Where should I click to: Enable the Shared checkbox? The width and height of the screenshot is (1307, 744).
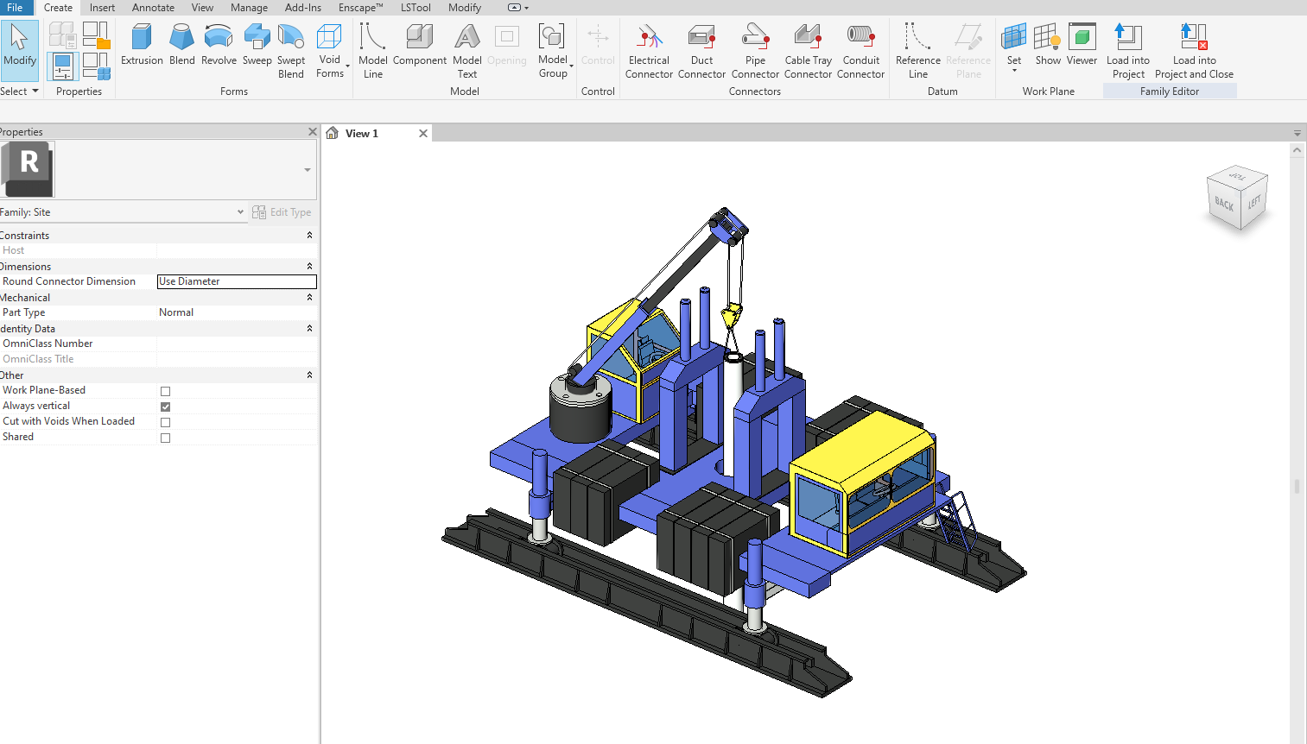tap(165, 438)
